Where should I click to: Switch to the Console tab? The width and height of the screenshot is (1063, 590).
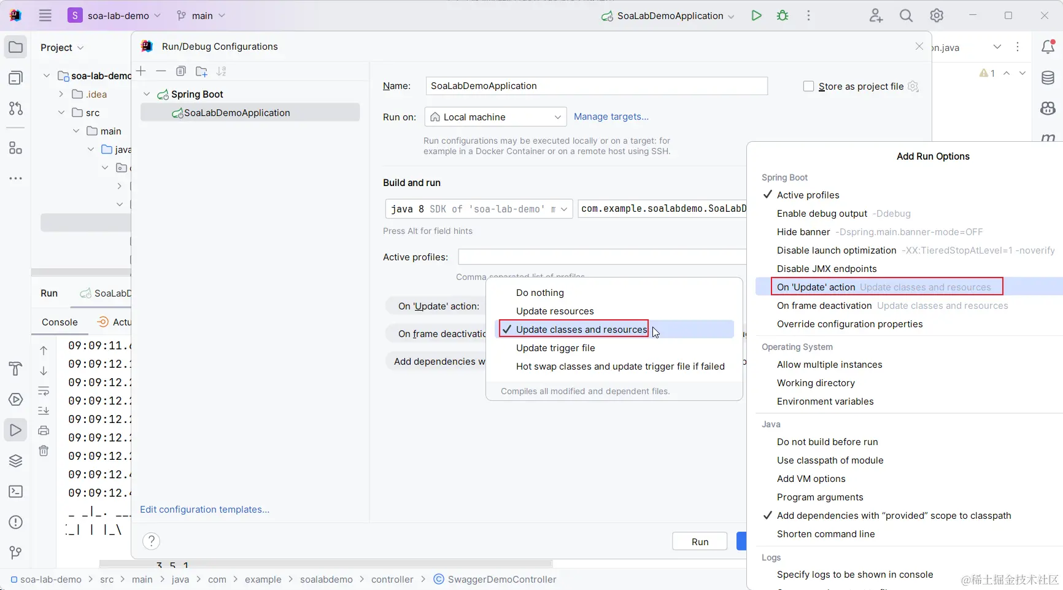(x=60, y=322)
